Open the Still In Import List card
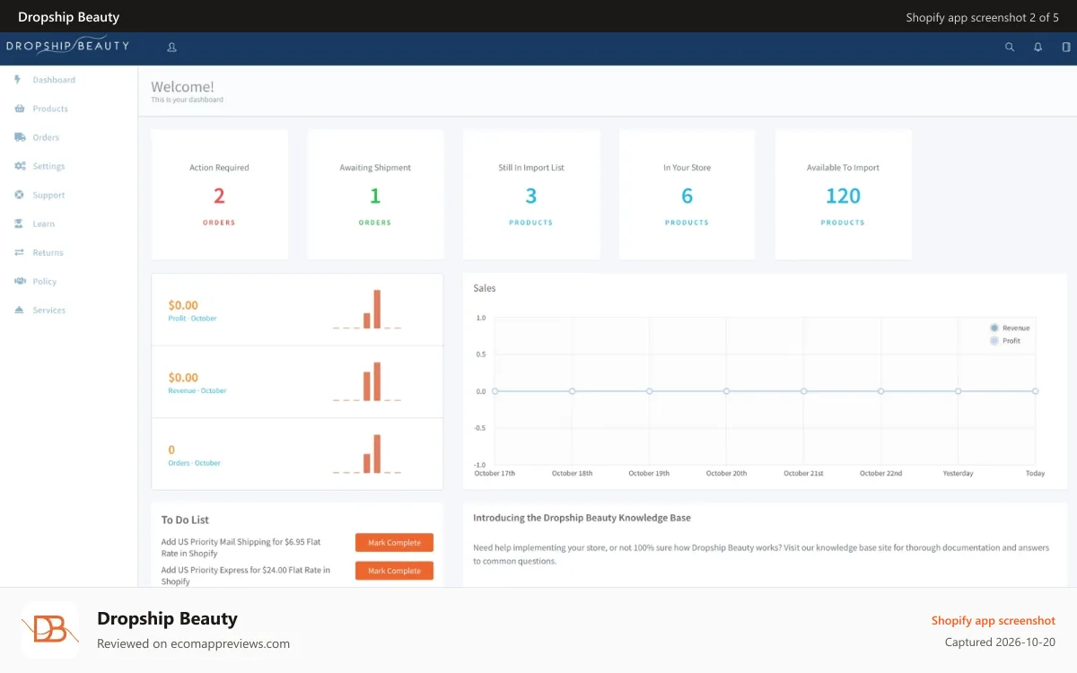The image size is (1077, 673). (x=531, y=195)
